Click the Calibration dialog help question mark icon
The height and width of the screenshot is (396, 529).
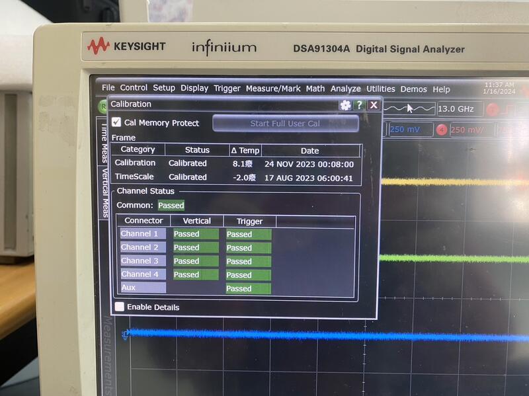tap(359, 104)
